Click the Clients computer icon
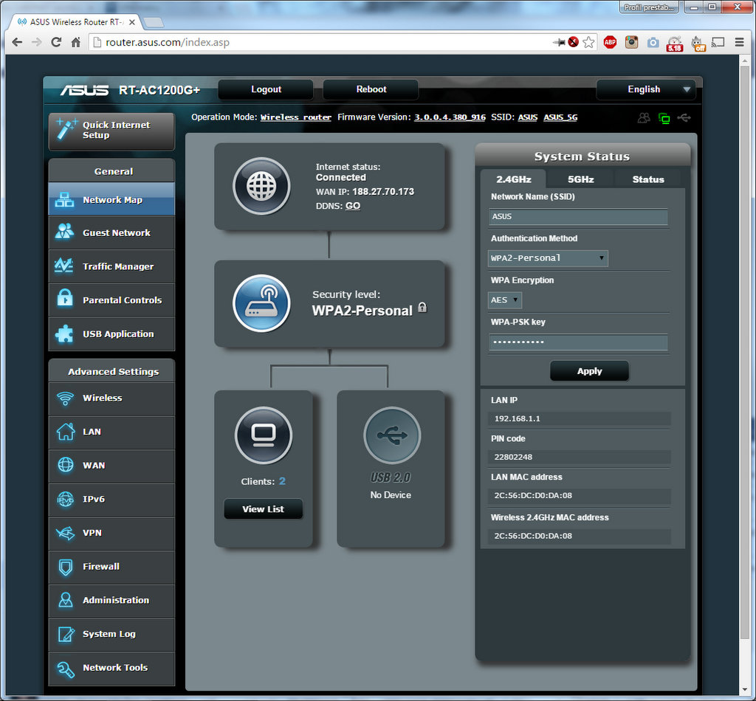This screenshot has width=756, height=701. (264, 435)
